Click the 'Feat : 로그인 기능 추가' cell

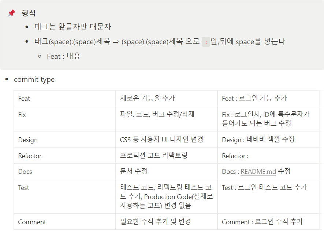coord(268,98)
